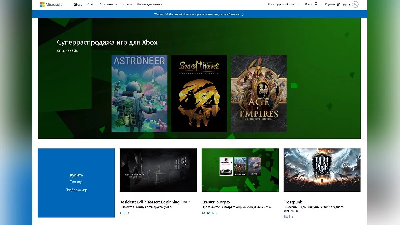This screenshot has height=225, width=400.
Task: Go to the Xbox menu item
Action: [x=90, y=5]
